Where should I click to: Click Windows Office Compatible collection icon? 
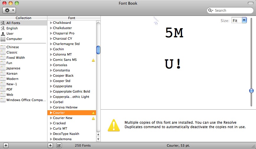3,100
